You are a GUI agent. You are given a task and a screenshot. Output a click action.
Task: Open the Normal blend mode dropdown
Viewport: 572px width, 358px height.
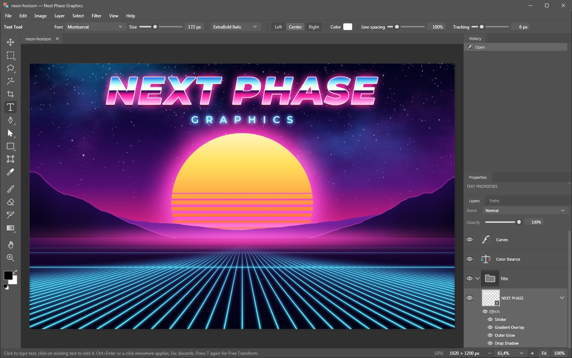point(525,211)
